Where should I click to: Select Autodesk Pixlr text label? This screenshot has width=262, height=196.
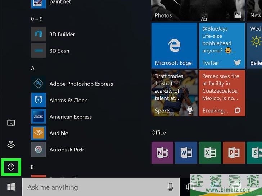tap(67, 150)
